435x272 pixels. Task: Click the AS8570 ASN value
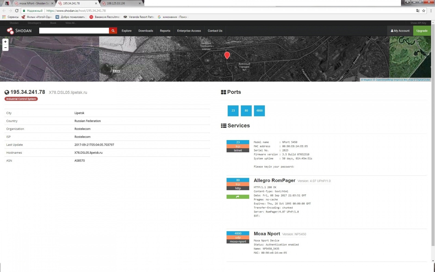click(80, 160)
